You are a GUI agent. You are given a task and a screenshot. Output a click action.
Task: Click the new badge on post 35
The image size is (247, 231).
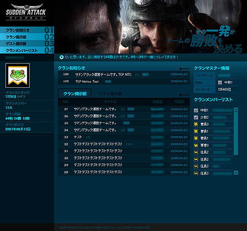coord(126,123)
